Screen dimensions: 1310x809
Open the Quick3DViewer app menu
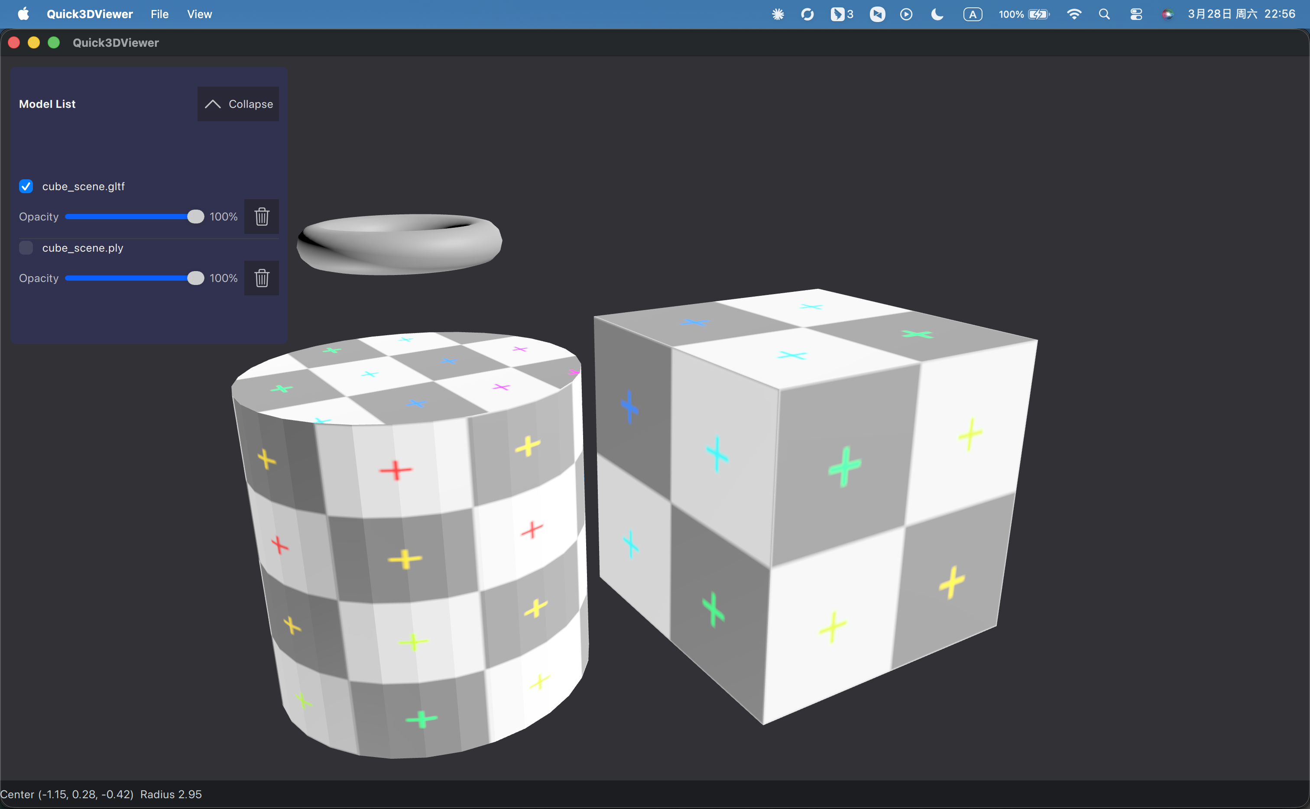click(89, 14)
